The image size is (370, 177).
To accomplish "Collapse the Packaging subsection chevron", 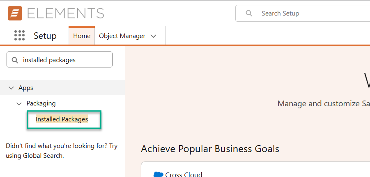I will [19, 103].
